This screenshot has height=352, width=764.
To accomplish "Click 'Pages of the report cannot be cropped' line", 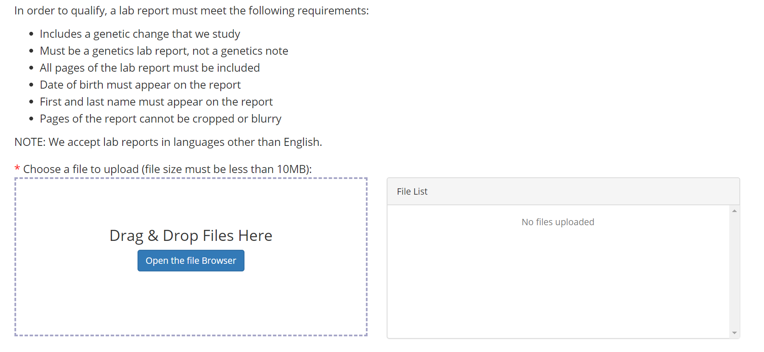I will pos(160,119).
